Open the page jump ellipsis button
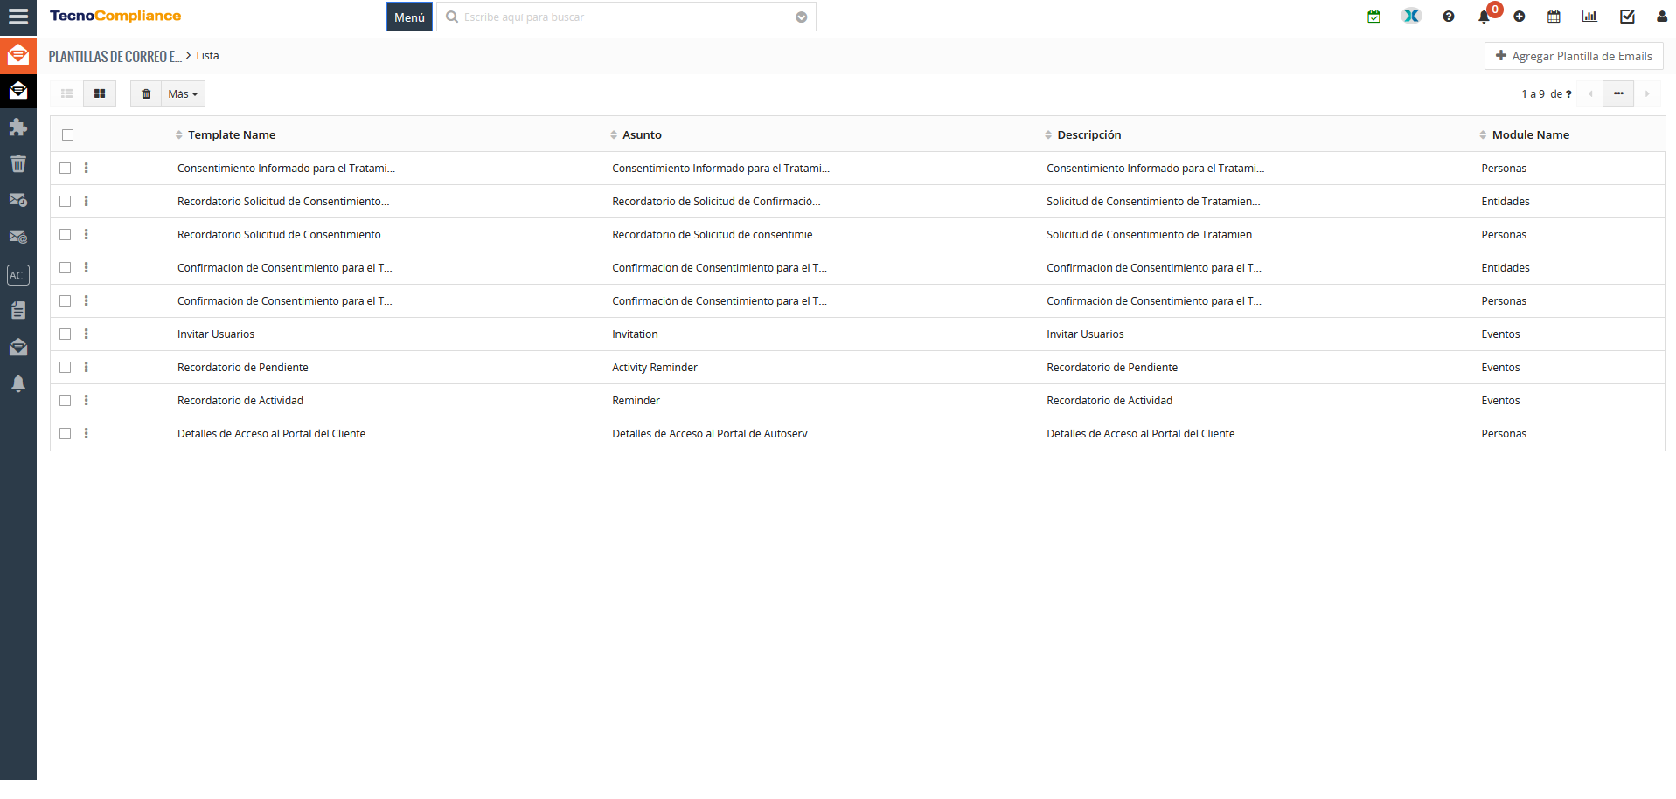 click(x=1618, y=93)
